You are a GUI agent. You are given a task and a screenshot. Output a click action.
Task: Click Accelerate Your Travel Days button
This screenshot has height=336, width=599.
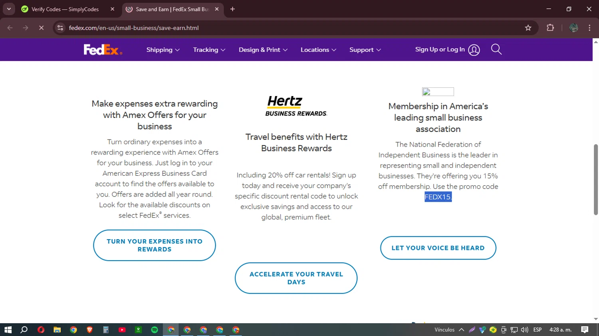point(296,278)
